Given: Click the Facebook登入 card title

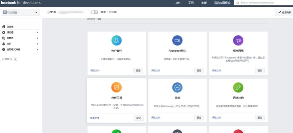Looking at the screenshot, I should pos(177,51).
